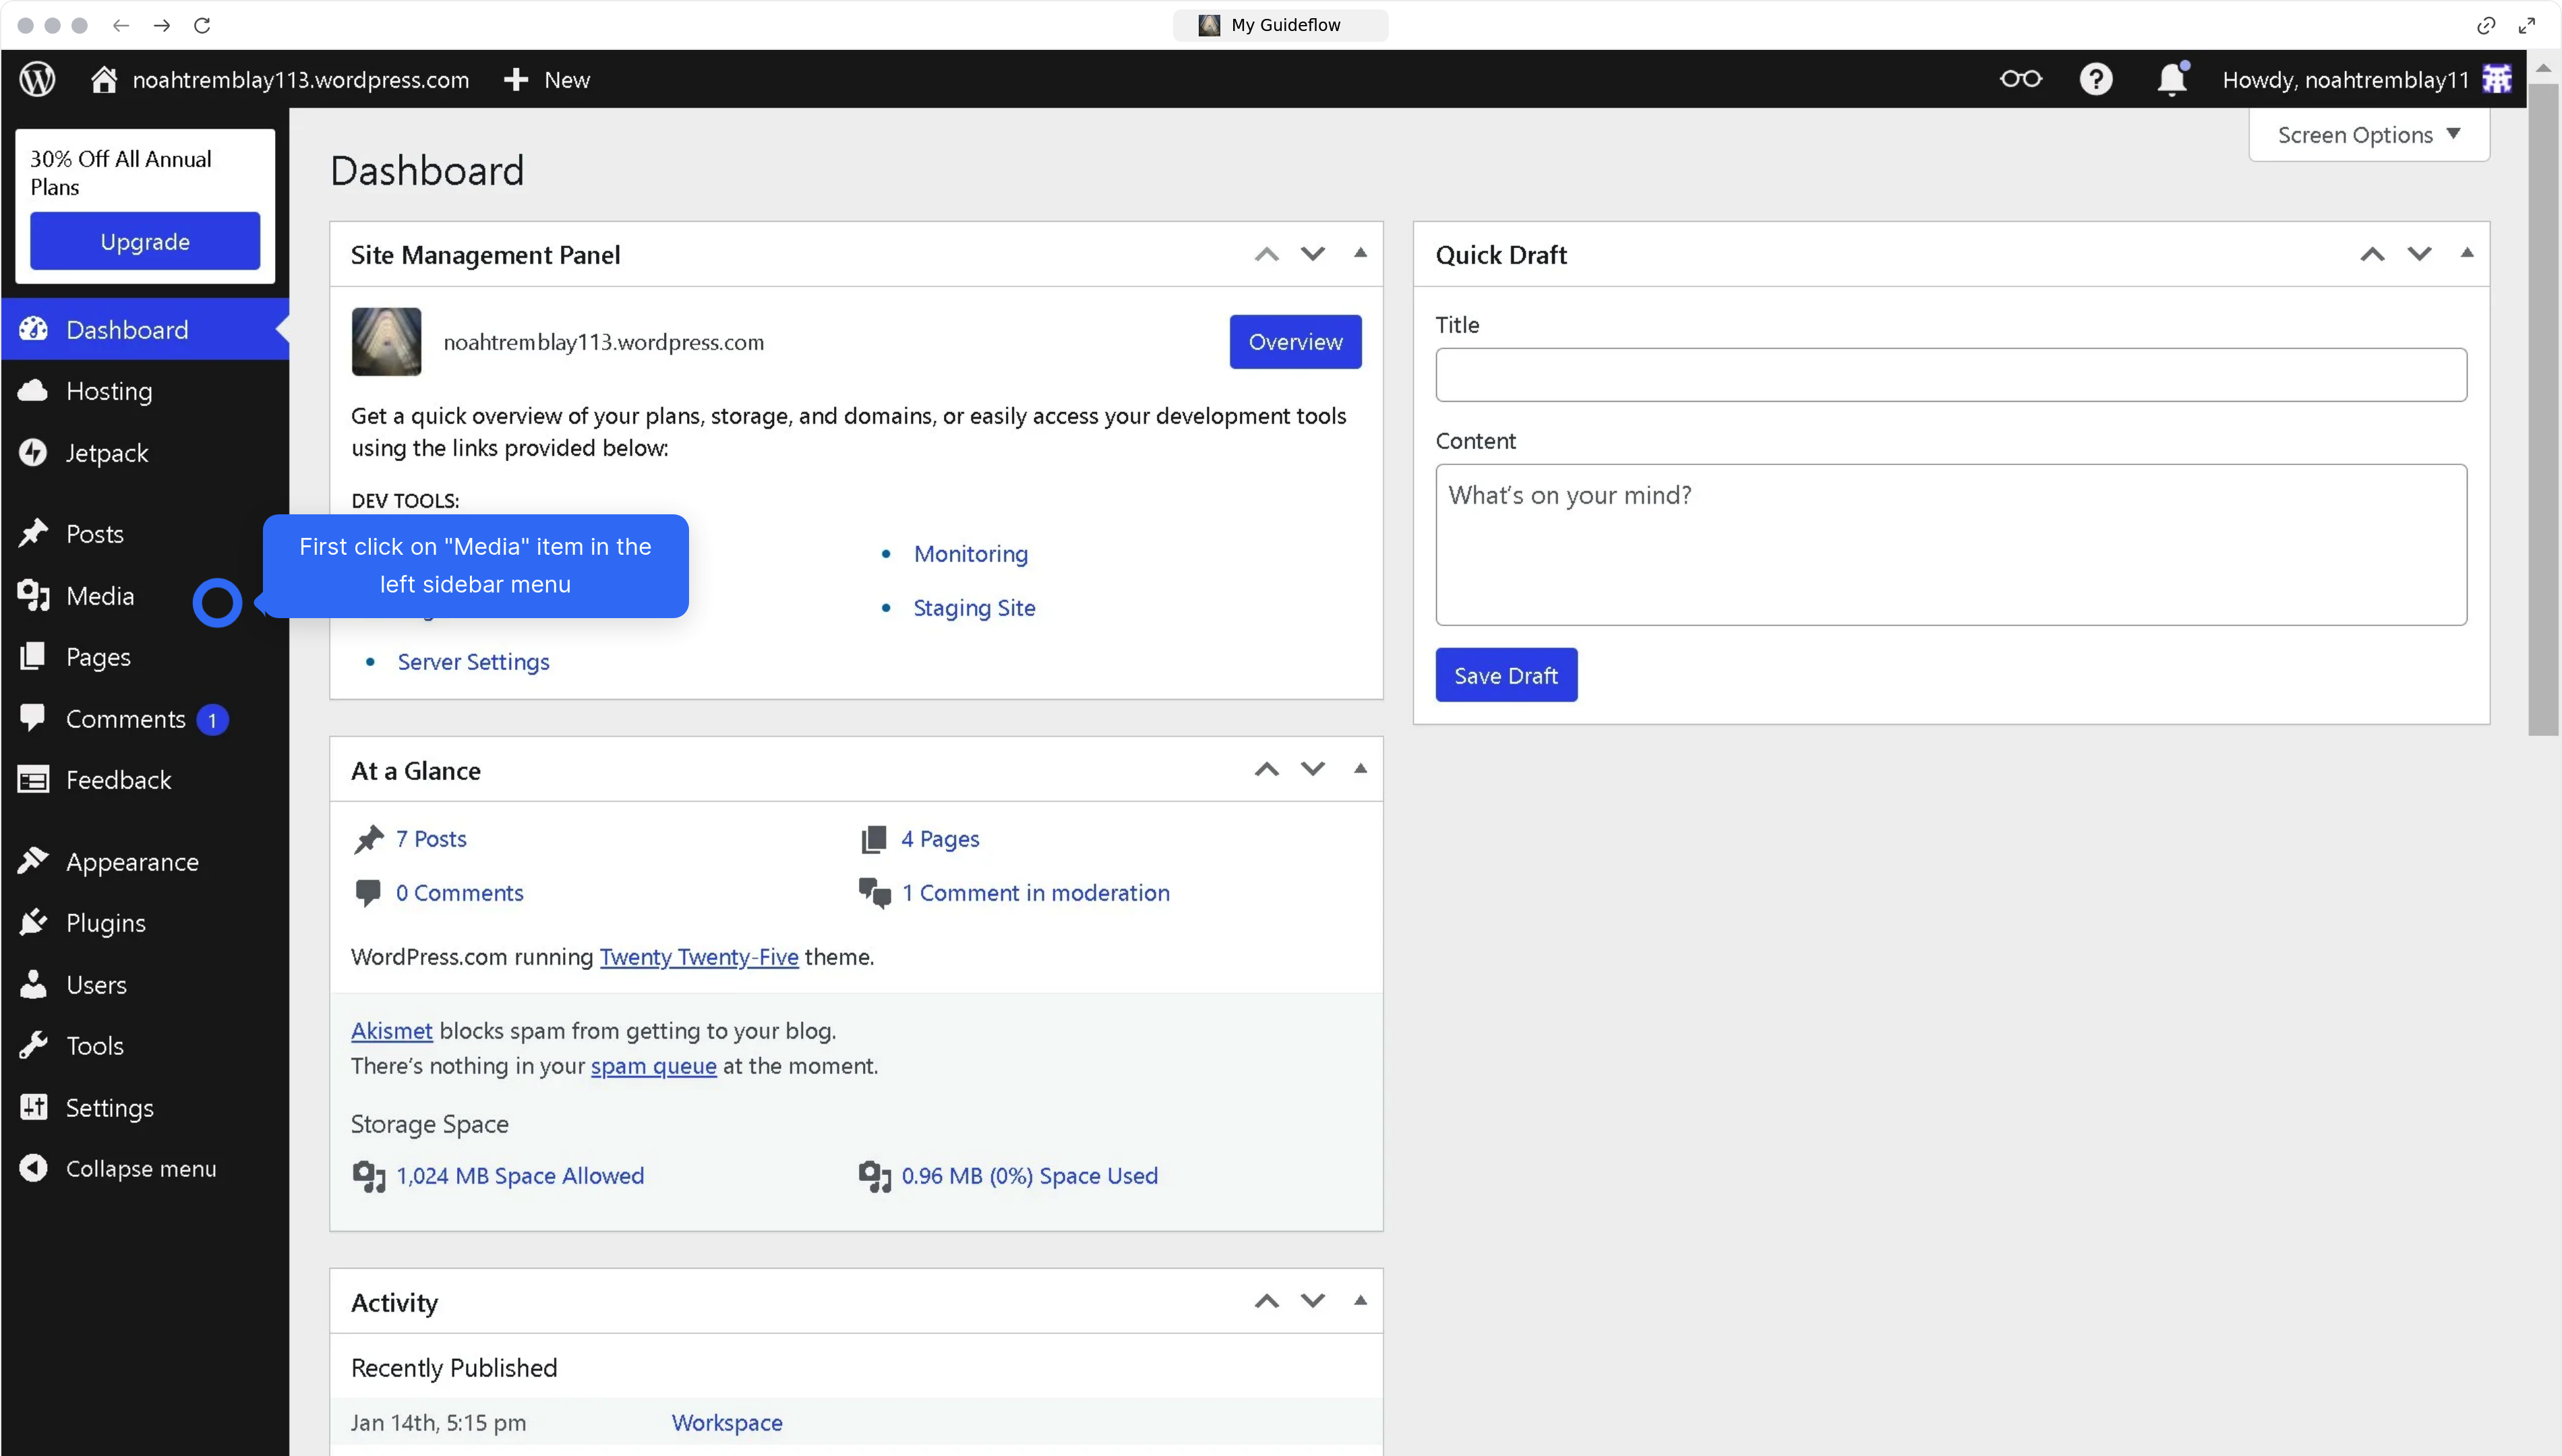Collapse the Activity panel

(x=1360, y=1300)
